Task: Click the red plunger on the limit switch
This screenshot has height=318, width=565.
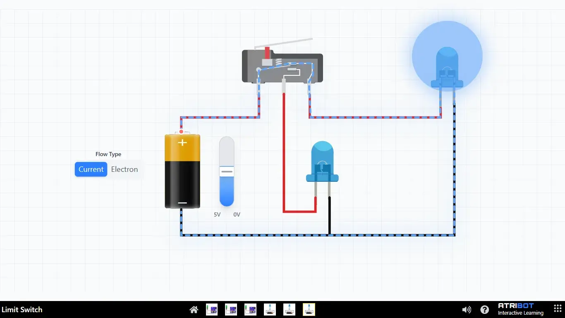Action: tap(267, 53)
